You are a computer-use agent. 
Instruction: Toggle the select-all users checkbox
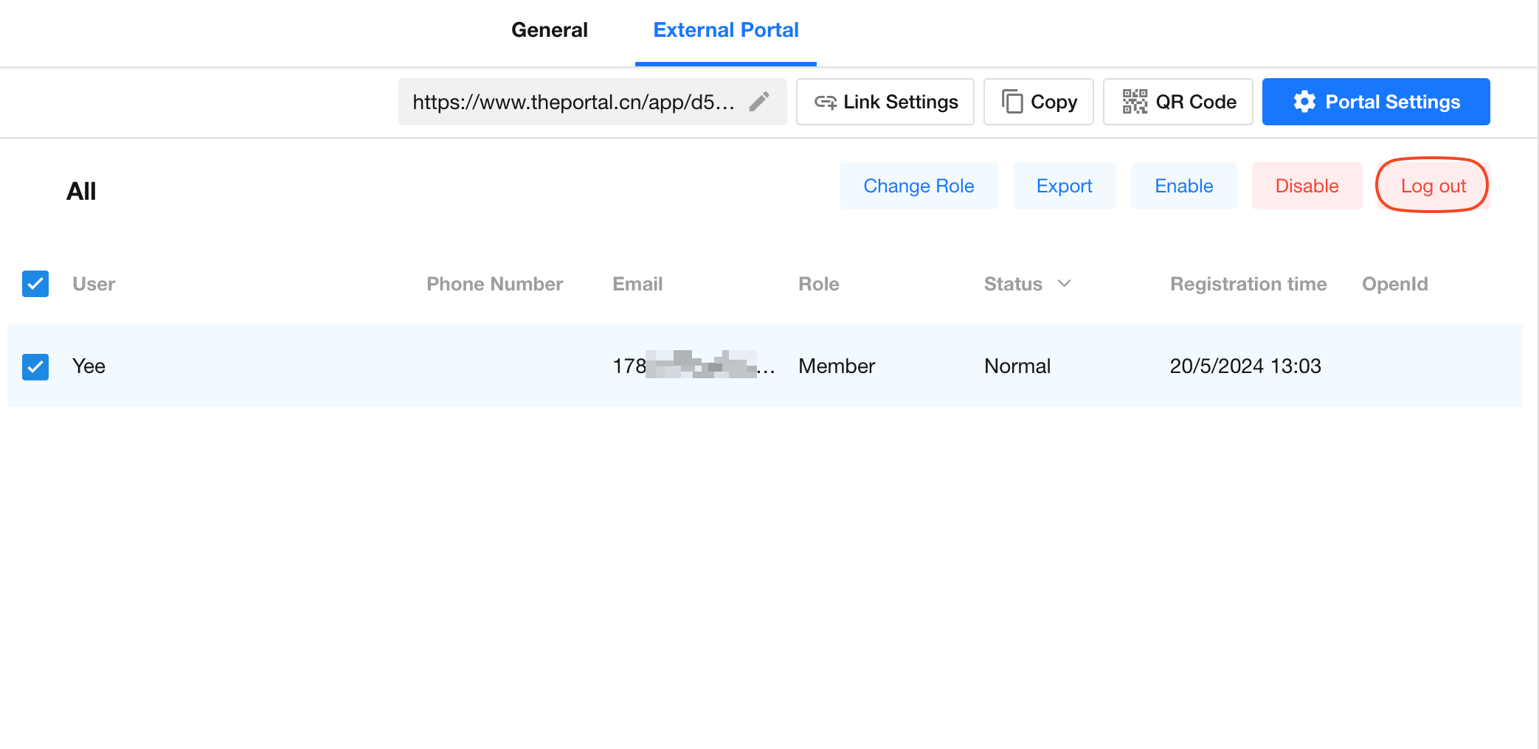[x=35, y=284]
